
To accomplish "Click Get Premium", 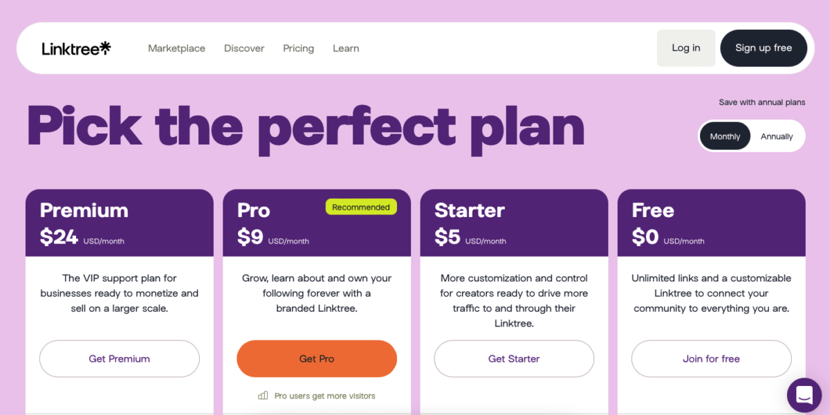I will [x=119, y=358].
